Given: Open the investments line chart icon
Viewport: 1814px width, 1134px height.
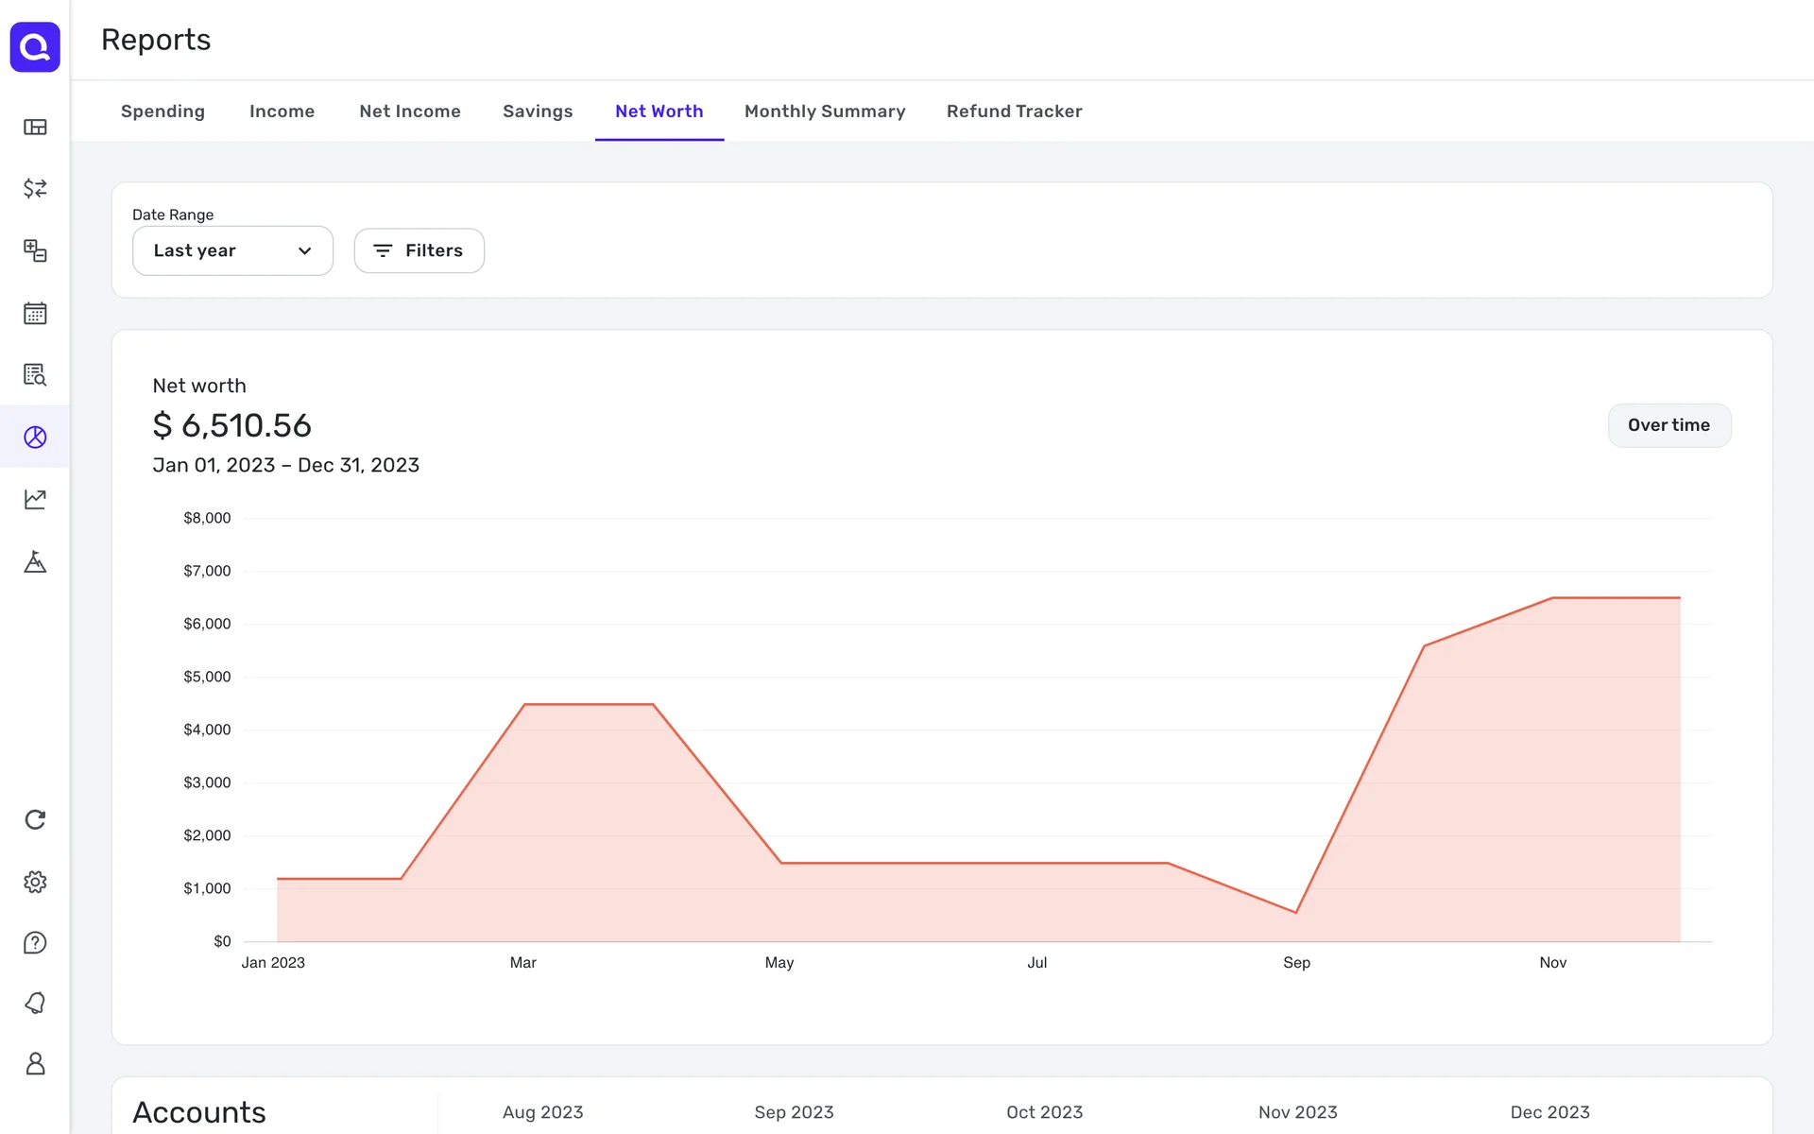Looking at the screenshot, I should pos(35,499).
